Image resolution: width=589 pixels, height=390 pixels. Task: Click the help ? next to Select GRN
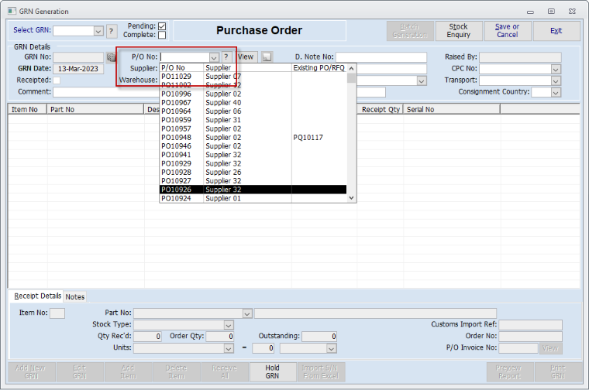click(111, 31)
